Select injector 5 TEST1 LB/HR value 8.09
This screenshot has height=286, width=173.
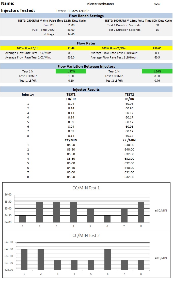tap(71, 122)
